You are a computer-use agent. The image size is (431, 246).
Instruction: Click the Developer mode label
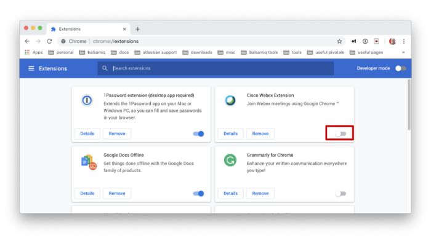tap(373, 68)
